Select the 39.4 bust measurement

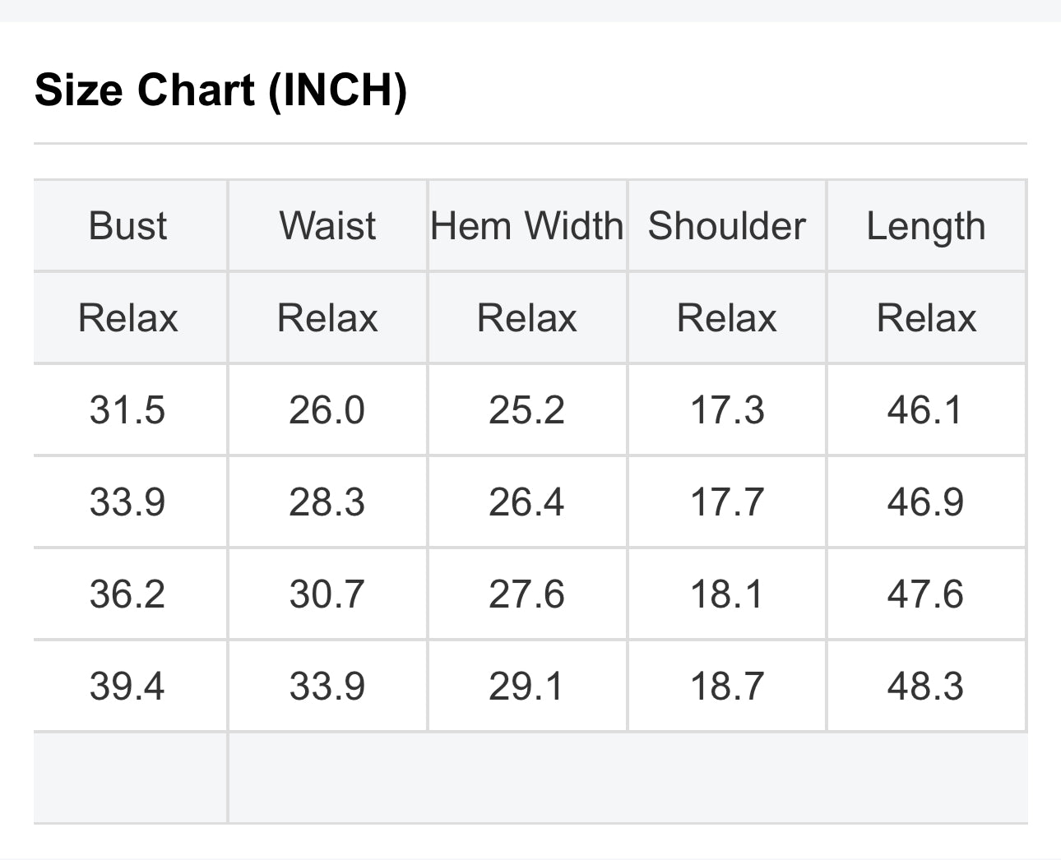point(127,686)
